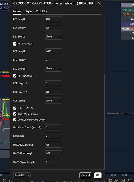Click the X logo icon in bottom toolbar
The image size is (134, 182).
tap(129, 181)
